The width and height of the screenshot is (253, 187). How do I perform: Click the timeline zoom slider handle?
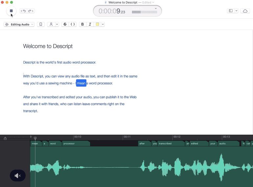click(x=5, y=138)
